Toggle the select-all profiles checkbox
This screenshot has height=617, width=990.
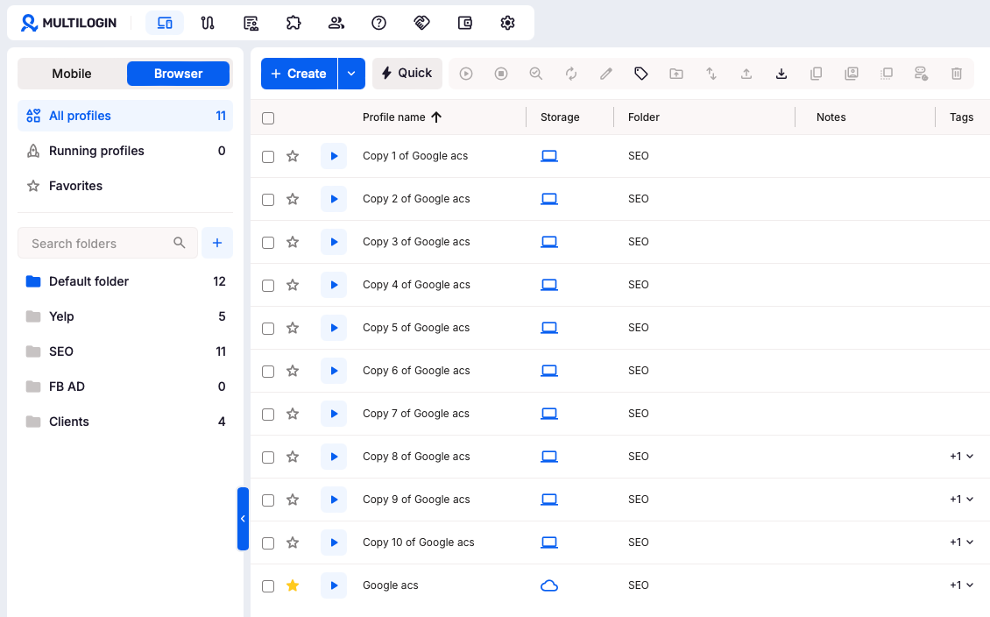tap(268, 118)
